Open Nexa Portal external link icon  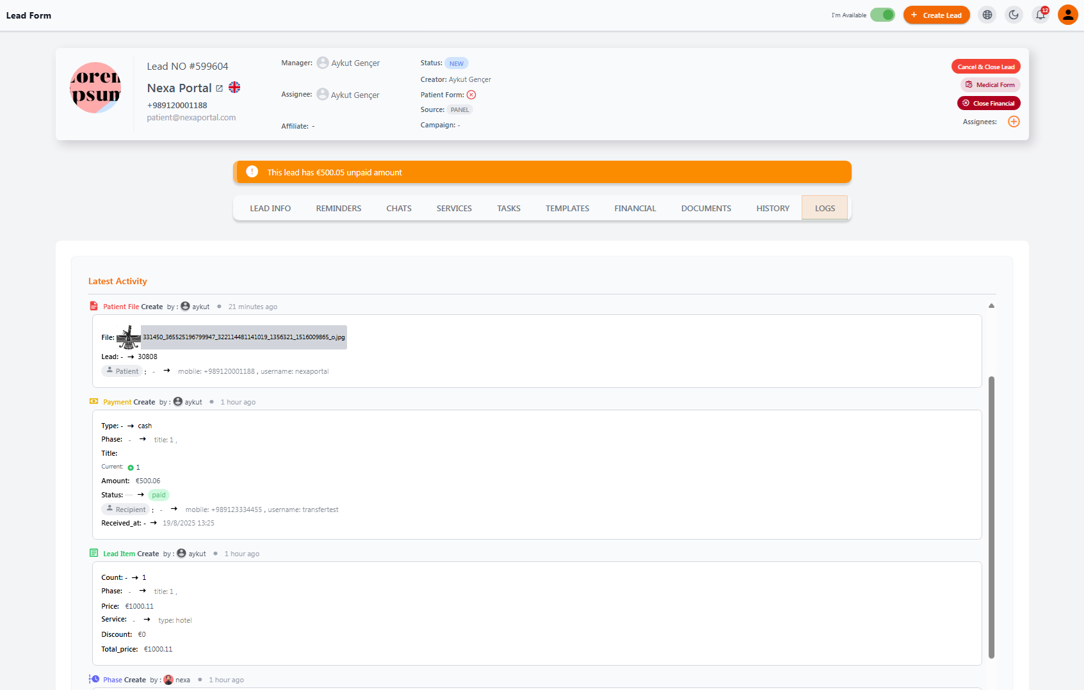(219, 88)
